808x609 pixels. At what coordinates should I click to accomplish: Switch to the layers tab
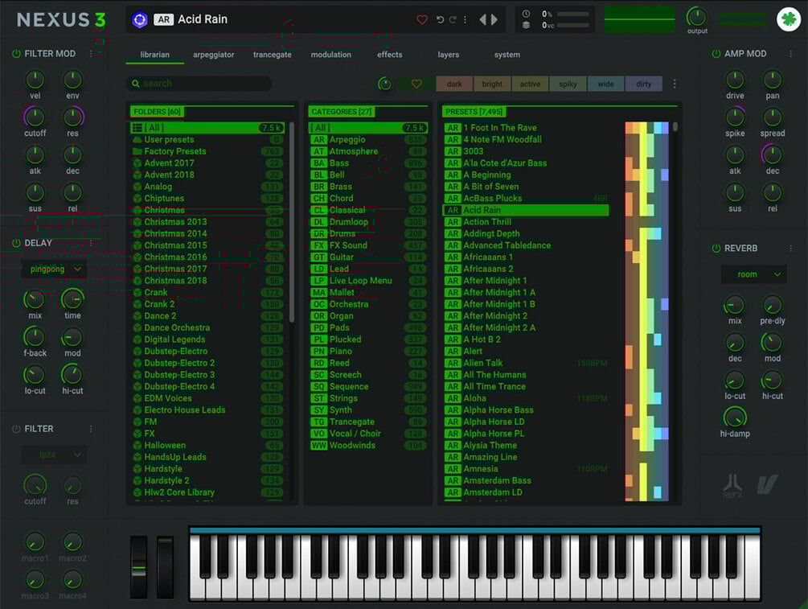449,55
